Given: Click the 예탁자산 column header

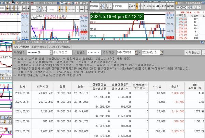Looking at the screenshot, I should coord(43,87).
